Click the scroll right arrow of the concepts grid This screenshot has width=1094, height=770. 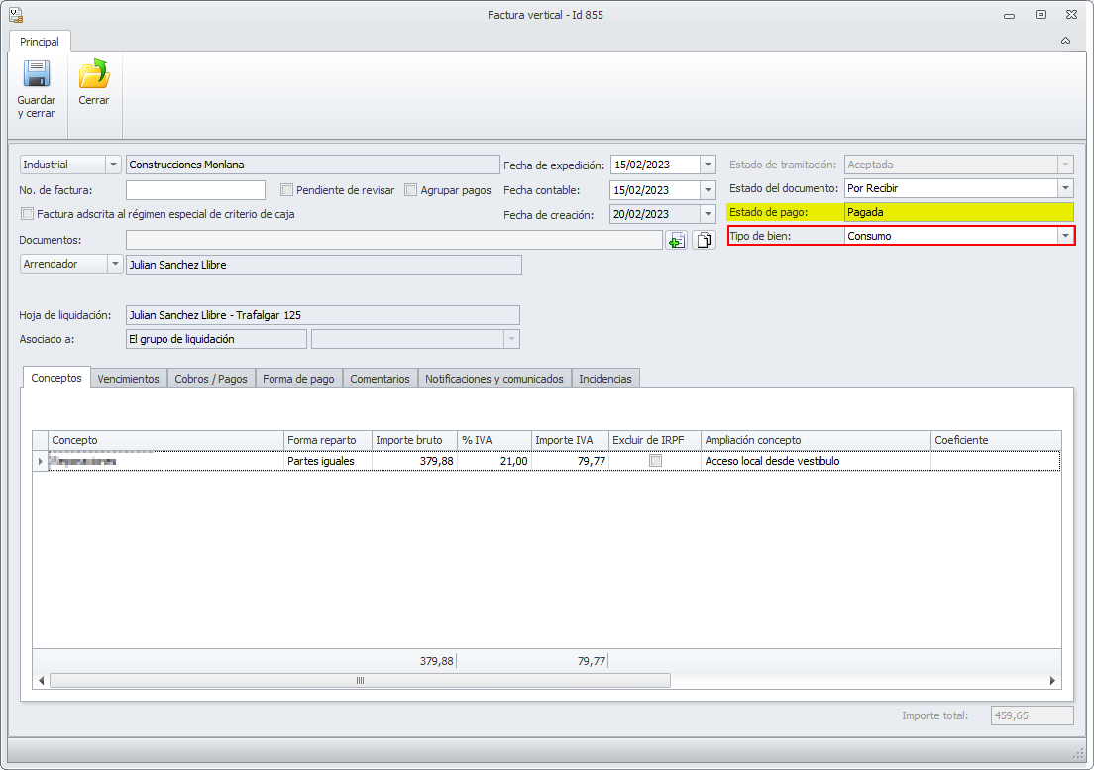[1052, 680]
